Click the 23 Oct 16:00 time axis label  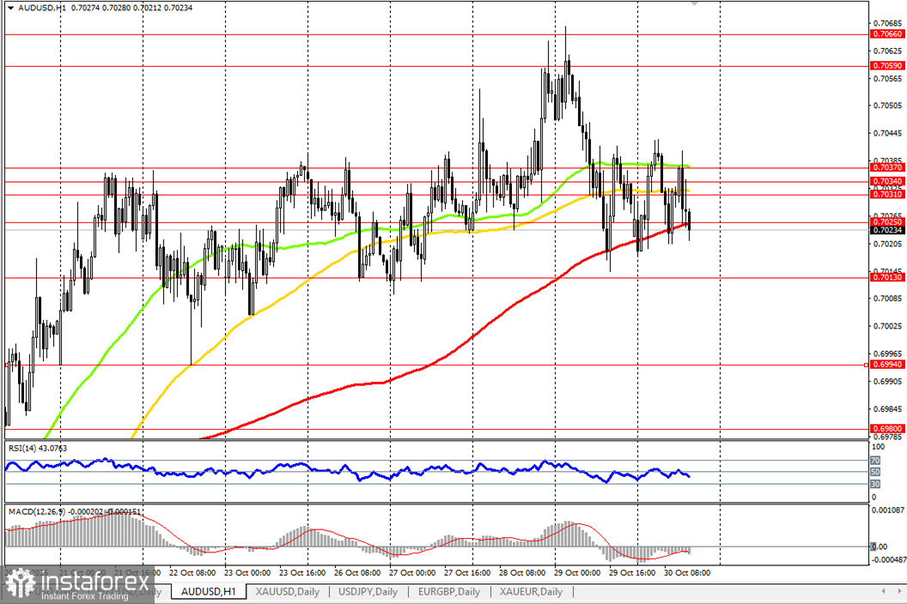(302, 573)
